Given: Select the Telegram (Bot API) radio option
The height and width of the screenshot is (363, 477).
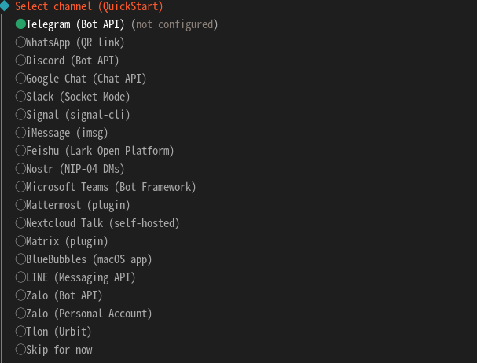Looking at the screenshot, I should point(20,24).
